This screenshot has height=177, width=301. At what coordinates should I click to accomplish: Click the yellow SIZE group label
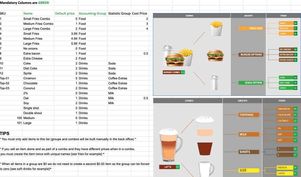coord(249,170)
